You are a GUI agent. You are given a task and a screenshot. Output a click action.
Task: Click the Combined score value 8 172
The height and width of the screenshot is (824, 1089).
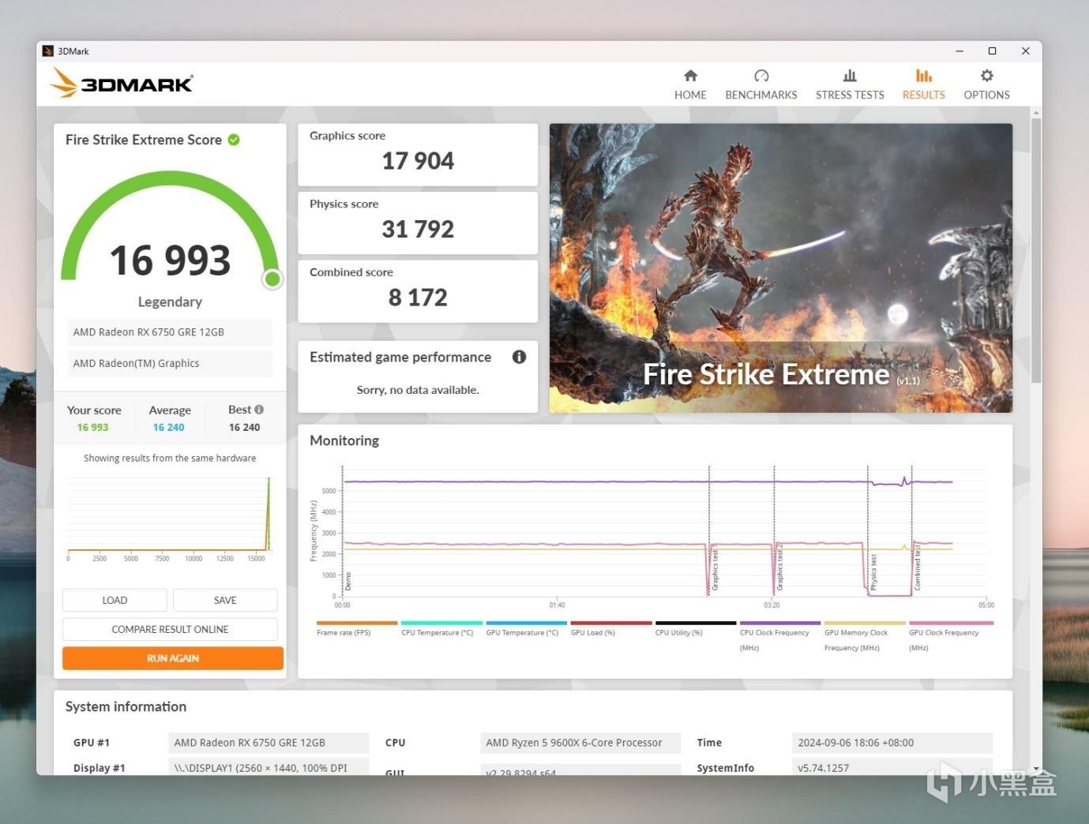click(418, 298)
